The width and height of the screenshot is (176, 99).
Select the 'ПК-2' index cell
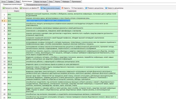[x=16, y=90]
